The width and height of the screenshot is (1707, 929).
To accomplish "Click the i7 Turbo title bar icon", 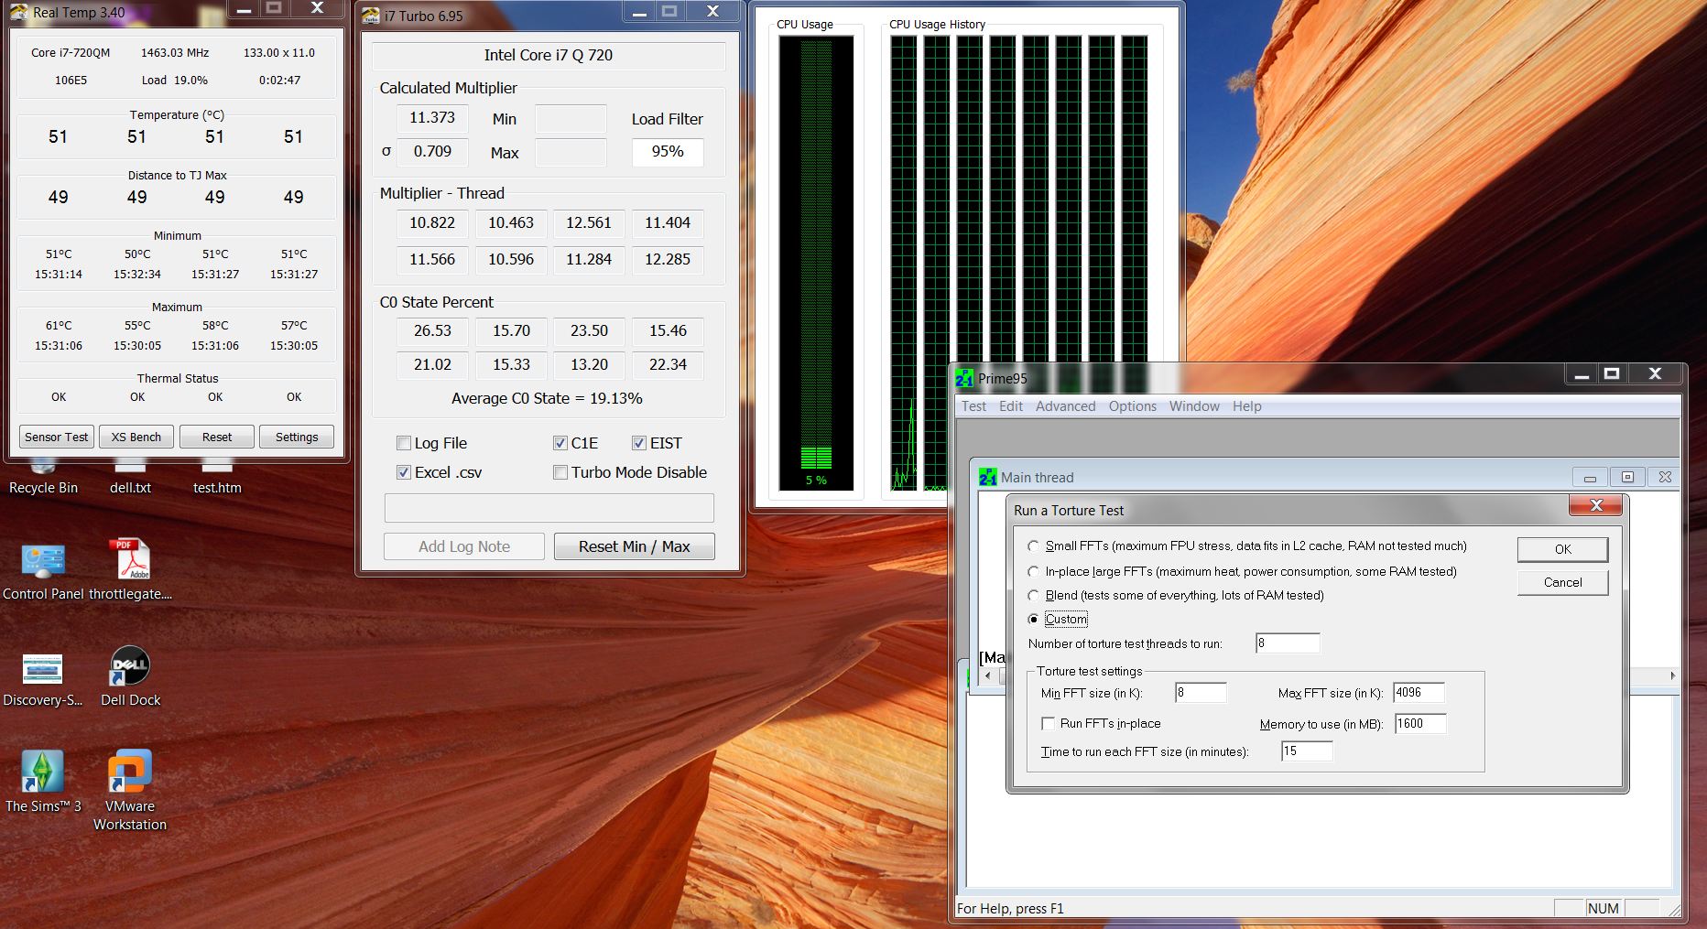I will tap(371, 16).
